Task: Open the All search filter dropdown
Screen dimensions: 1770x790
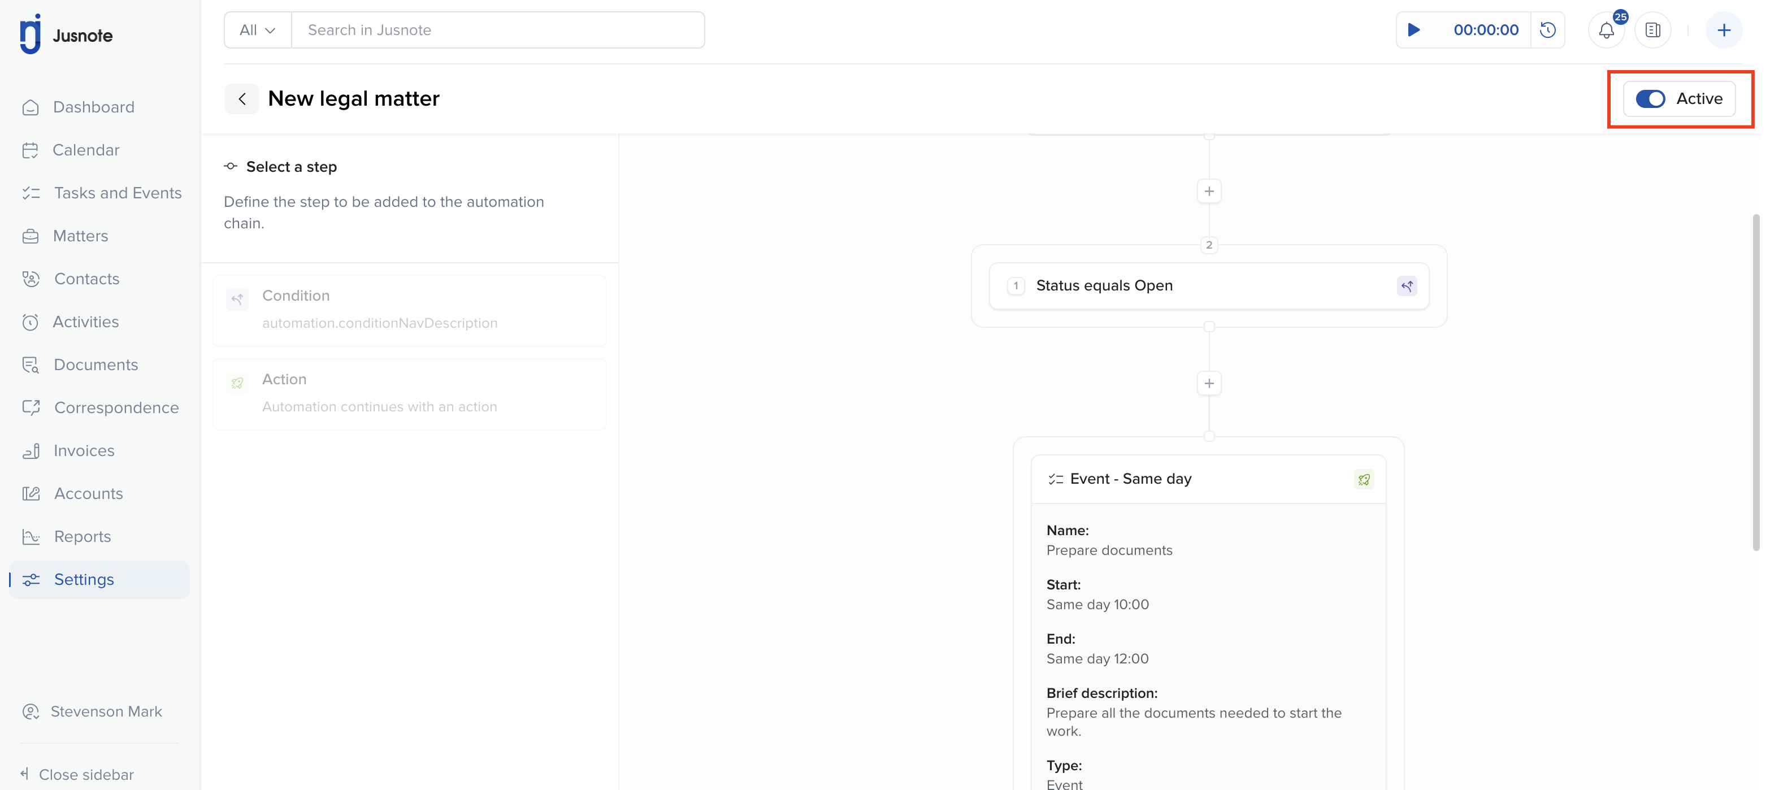Action: click(x=257, y=29)
